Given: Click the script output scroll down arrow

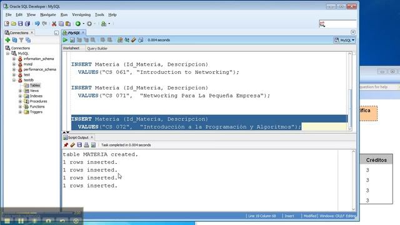Looking at the screenshot, I should [x=353, y=209].
